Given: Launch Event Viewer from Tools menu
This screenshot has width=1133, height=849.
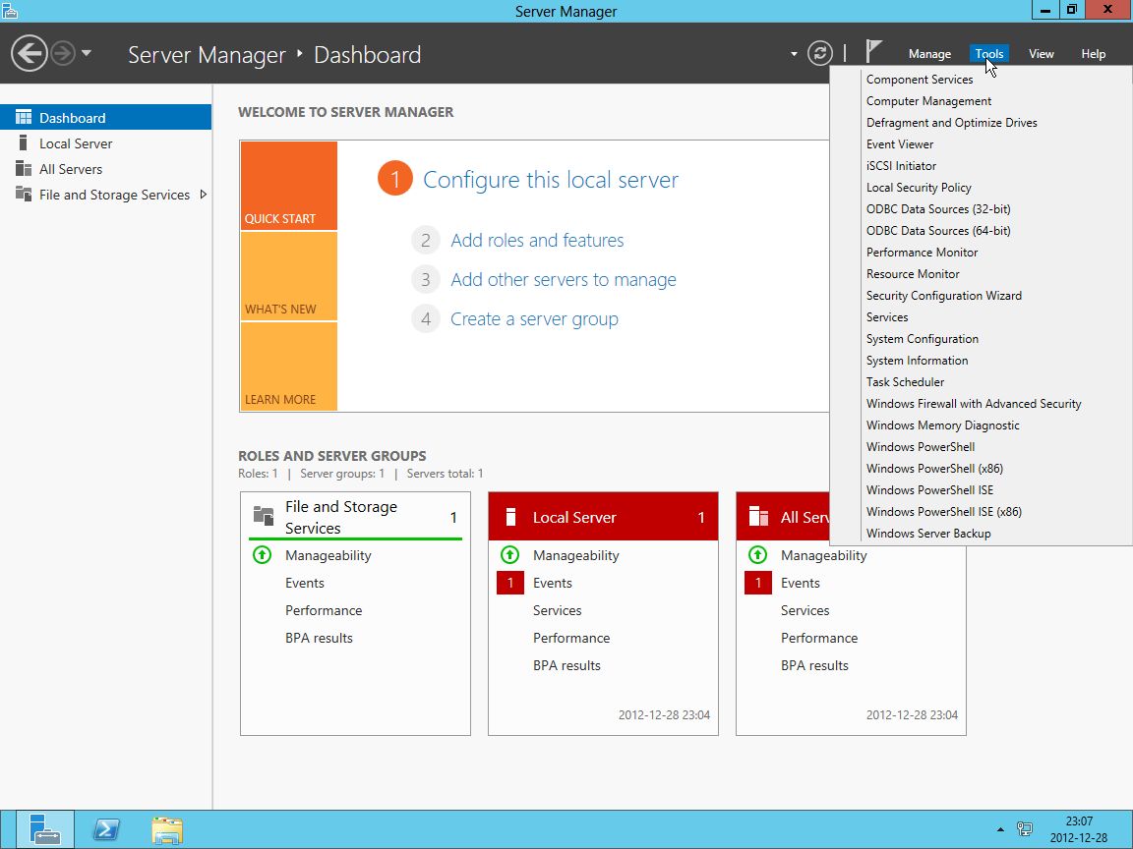Looking at the screenshot, I should click(900, 144).
